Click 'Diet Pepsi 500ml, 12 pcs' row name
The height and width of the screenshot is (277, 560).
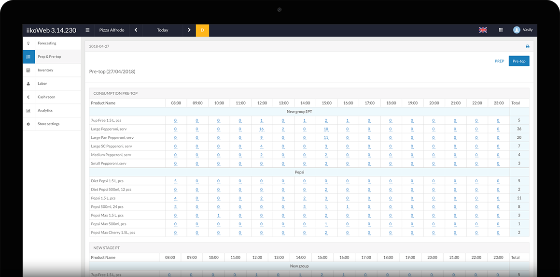[x=111, y=190]
